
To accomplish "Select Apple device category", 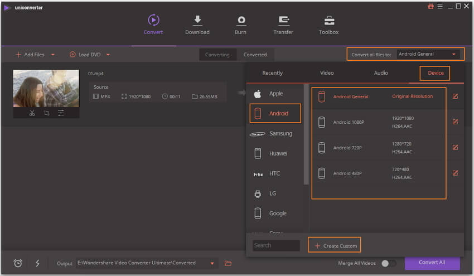I will 275,94.
